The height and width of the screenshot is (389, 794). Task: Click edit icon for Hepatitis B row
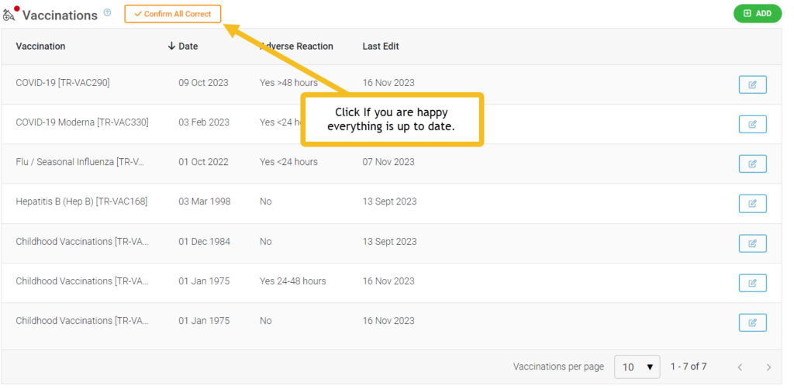click(x=752, y=203)
